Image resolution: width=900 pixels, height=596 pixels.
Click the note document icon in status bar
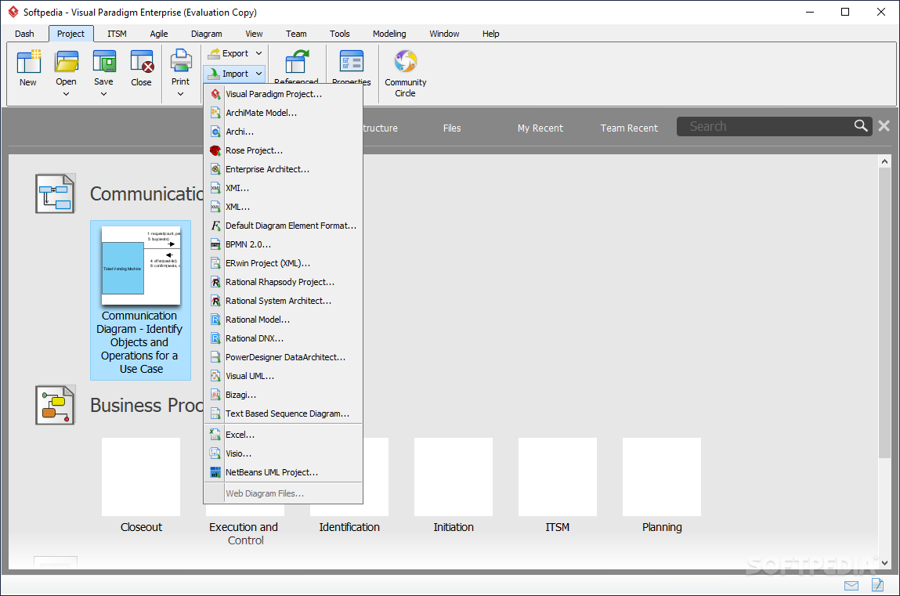(x=877, y=584)
